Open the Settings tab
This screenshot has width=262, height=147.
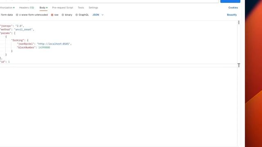point(93,8)
